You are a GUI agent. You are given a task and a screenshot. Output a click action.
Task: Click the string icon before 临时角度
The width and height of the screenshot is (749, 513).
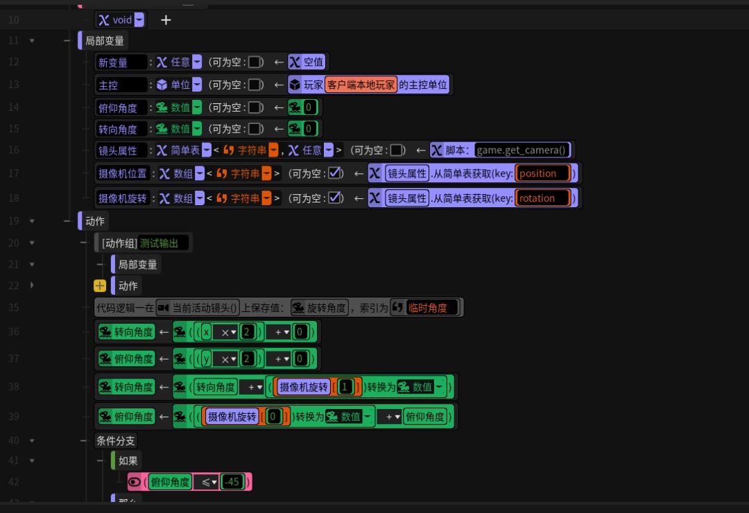coord(397,308)
